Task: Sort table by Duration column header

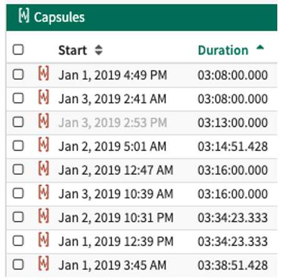Action: (223, 50)
